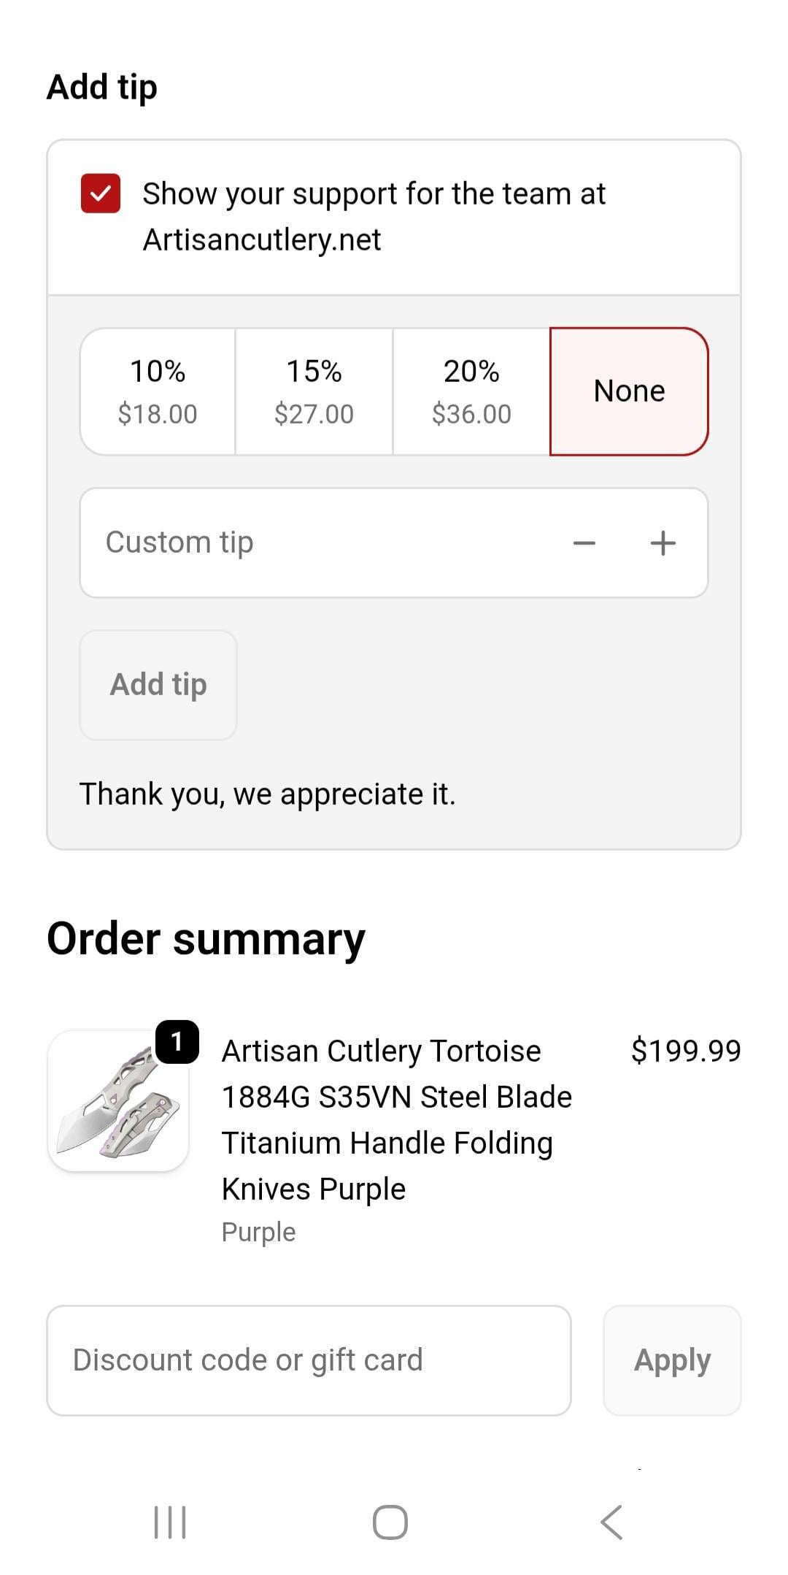Tap the $199.99 item price
This screenshot has height=1575, width=788.
click(685, 1051)
